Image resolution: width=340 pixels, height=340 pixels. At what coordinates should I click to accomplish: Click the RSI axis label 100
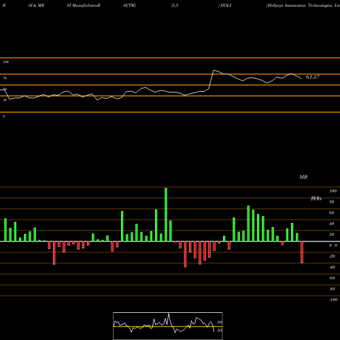click(x=6, y=62)
